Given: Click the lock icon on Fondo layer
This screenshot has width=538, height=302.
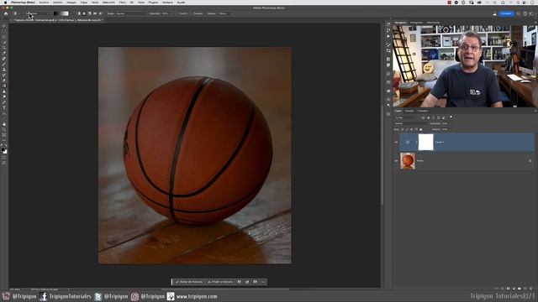Looking at the screenshot, I should (530, 160).
